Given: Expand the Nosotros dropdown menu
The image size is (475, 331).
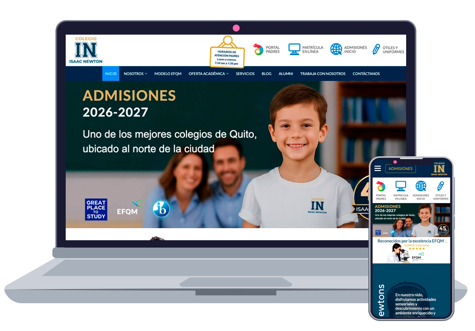Looking at the screenshot, I should coord(135,74).
